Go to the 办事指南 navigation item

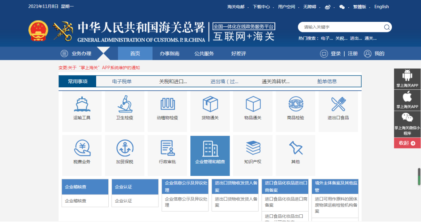pyautogui.click(x=169, y=54)
